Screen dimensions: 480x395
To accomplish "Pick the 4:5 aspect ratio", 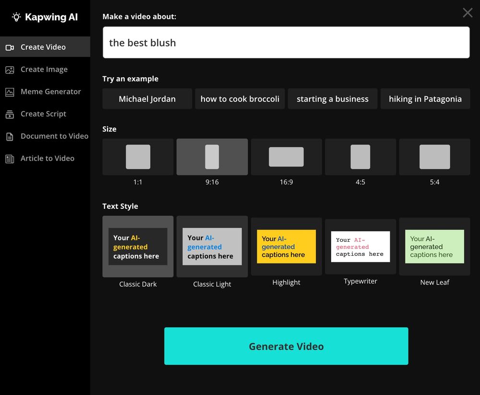I will pos(360,157).
